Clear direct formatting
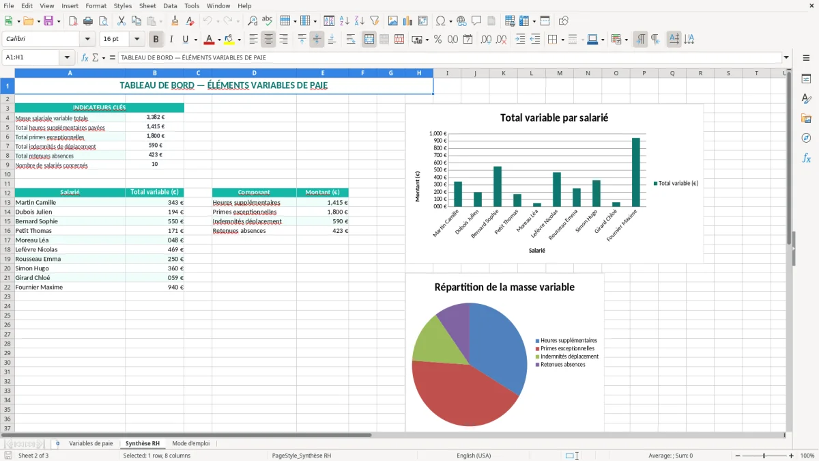The image size is (819, 461). click(x=190, y=21)
